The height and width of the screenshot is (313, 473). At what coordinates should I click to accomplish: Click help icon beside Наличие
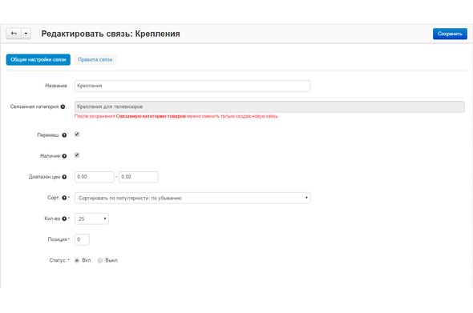(64, 156)
